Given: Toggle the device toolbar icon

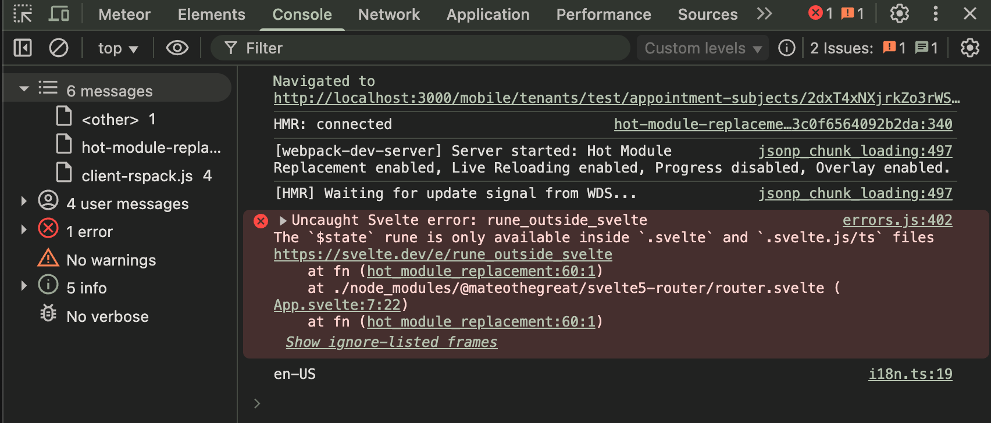Looking at the screenshot, I should coord(59,13).
